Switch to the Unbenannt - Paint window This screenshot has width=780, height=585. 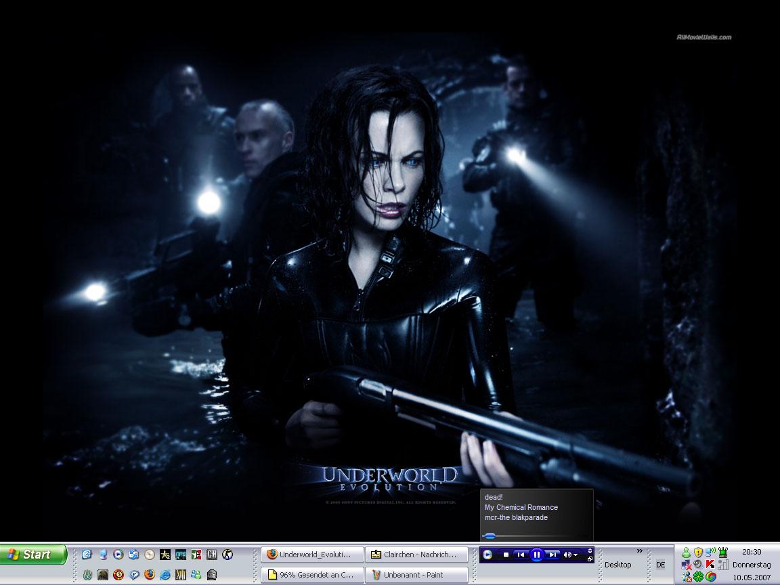[x=416, y=575]
